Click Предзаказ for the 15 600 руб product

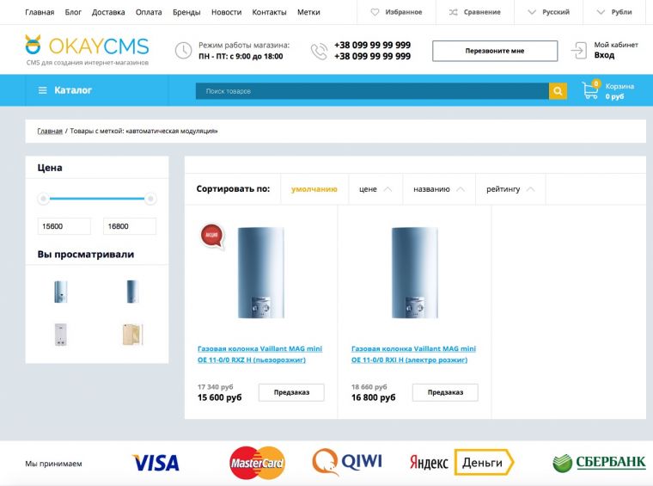(x=291, y=392)
